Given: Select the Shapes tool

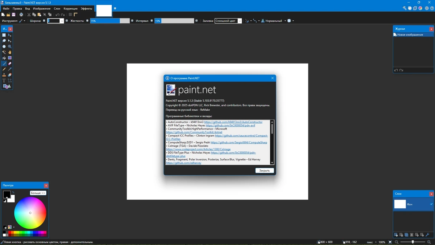Looking at the screenshot, I should tap(7, 86).
